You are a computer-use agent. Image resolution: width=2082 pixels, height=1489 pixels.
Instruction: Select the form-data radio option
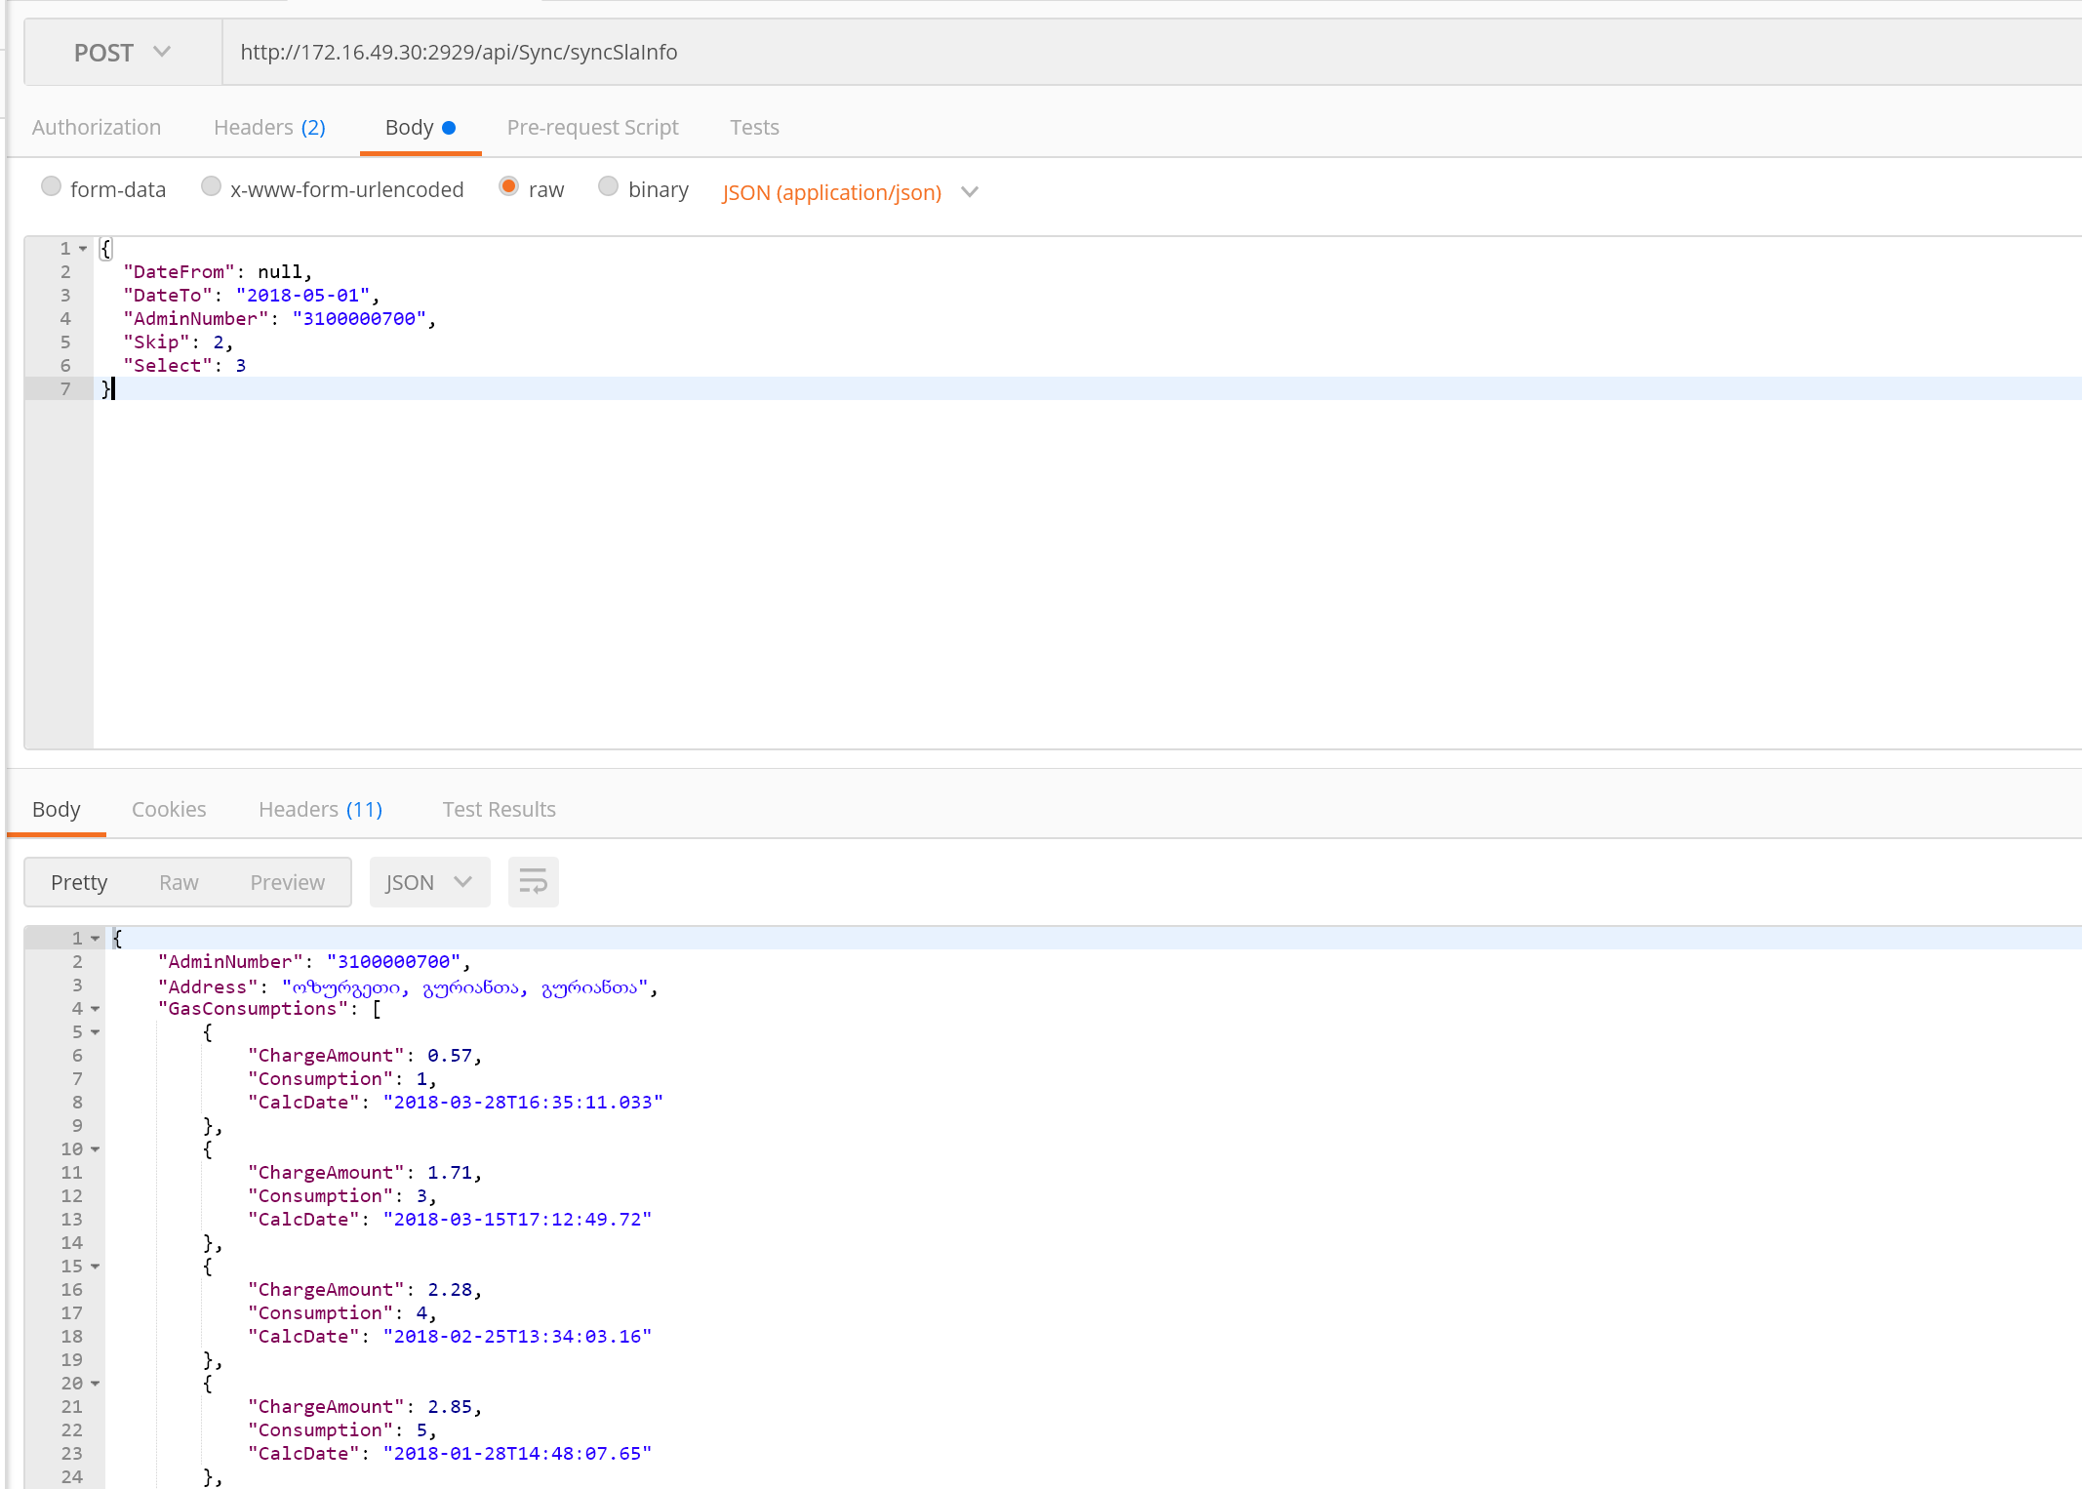point(52,186)
